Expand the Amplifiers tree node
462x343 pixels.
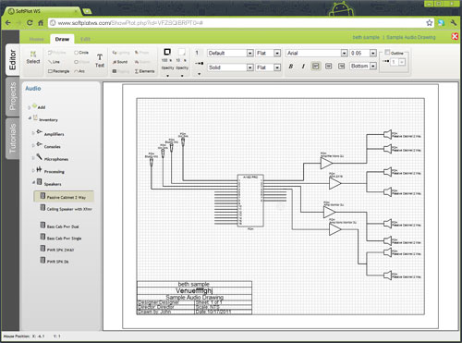tap(33, 133)
